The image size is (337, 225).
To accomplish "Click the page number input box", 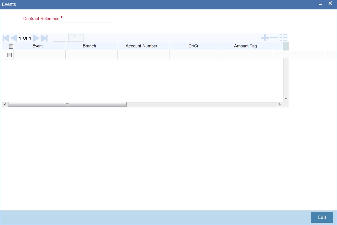I will 60,38.
